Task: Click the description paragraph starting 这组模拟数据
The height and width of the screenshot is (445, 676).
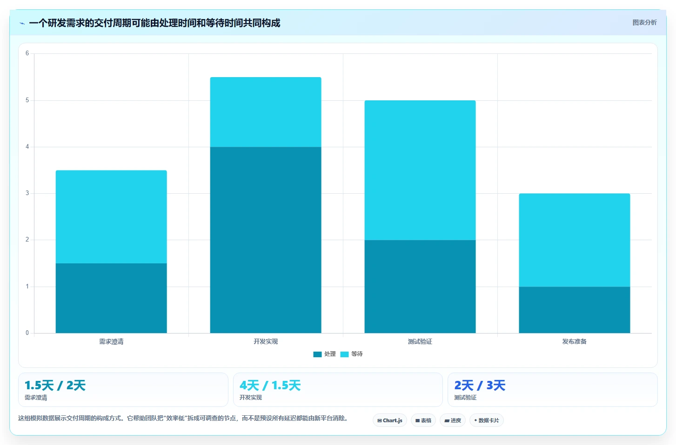Action: [x=184, y=418]
